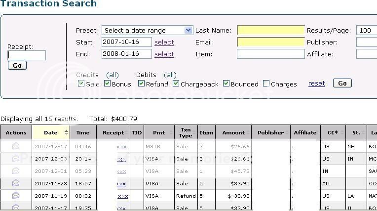377x211 pixels.
Task: Open email icon for 2007-12-01 transaction
Action: 16,171
